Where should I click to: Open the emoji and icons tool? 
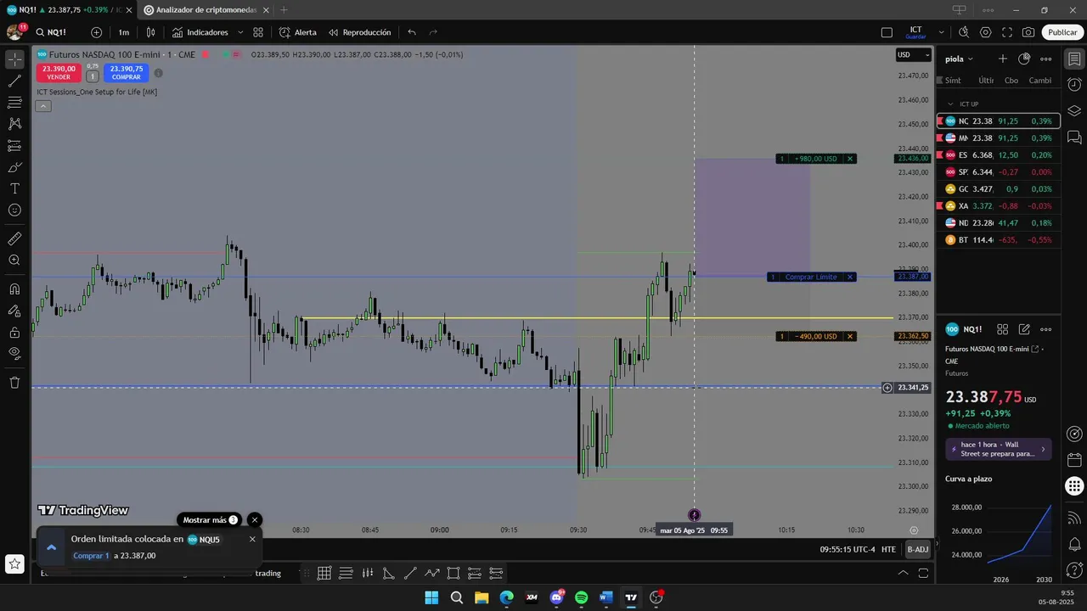[x=14, y=210]
